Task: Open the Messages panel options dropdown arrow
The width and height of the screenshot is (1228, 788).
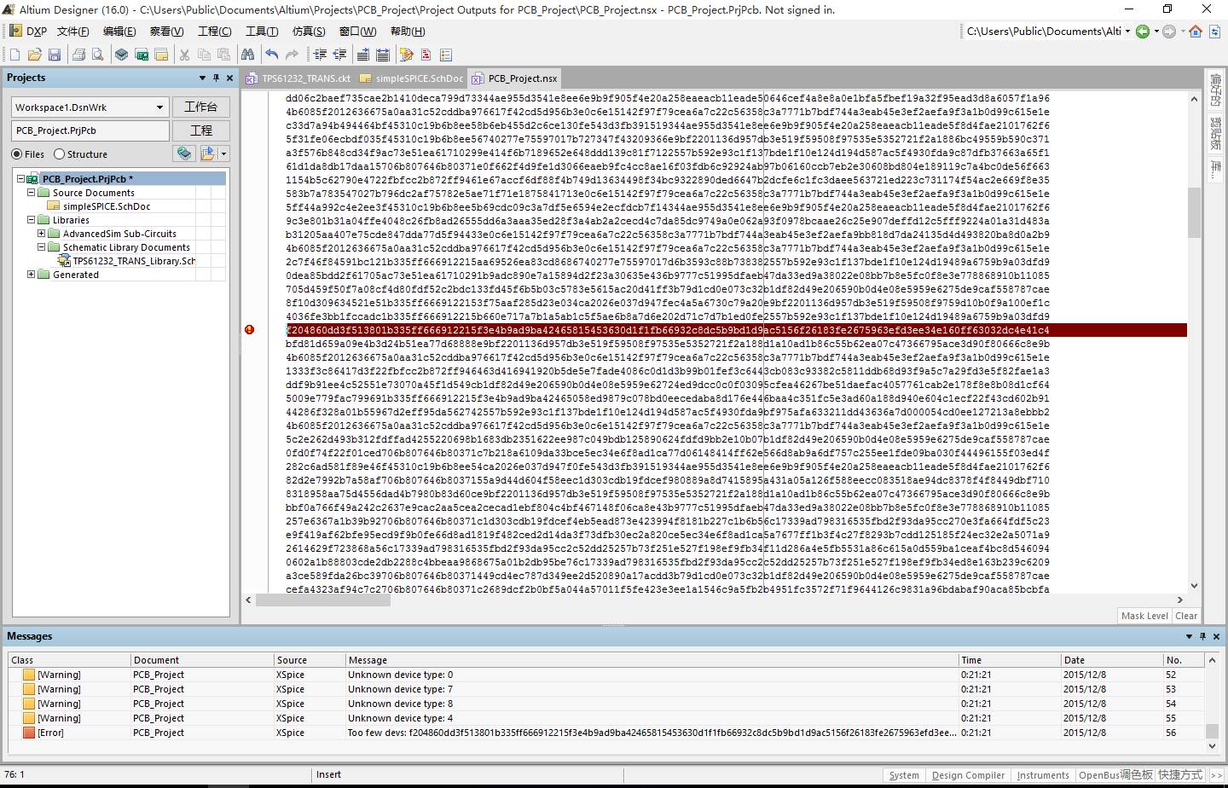Action: pos(1189,636)
